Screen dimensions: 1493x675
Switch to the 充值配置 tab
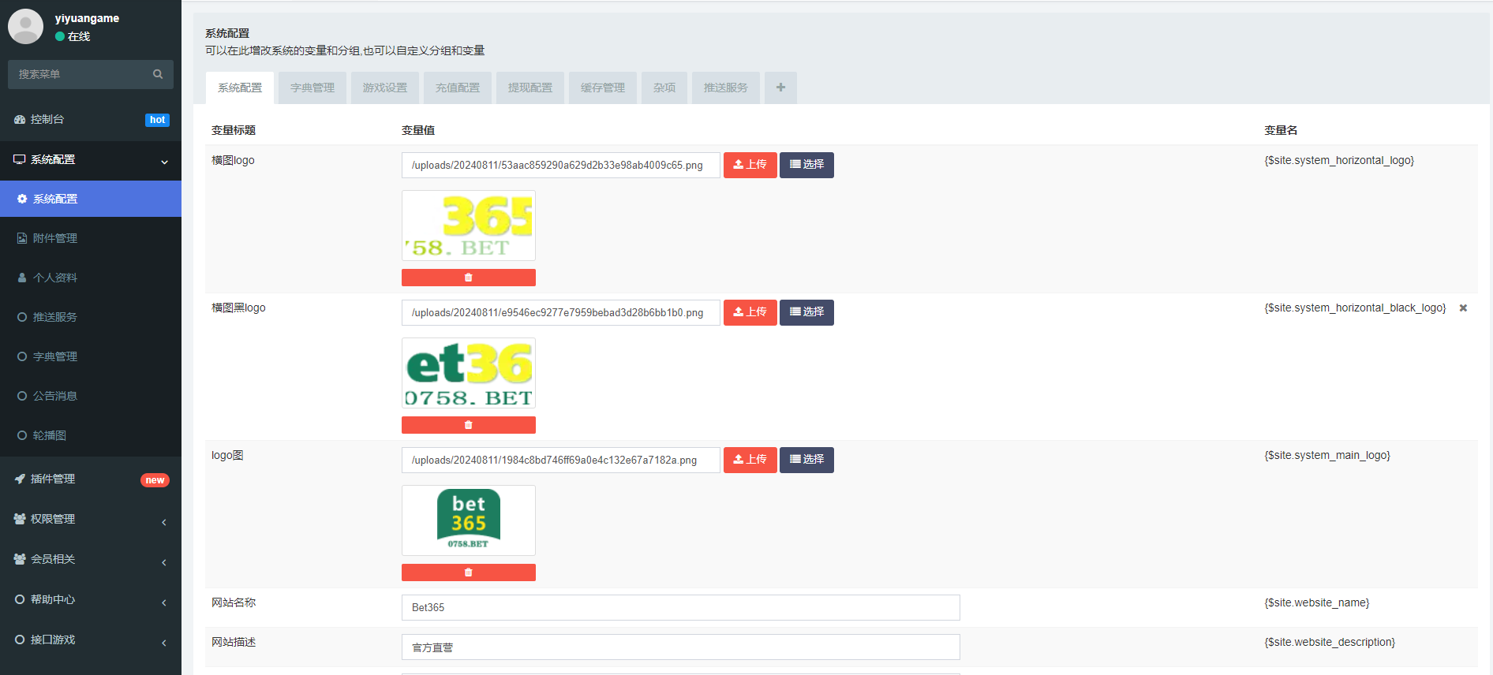(x=458, y=88)
